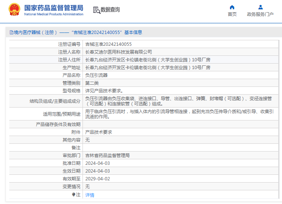This screenshot has width=282, height=204.
Task: Click the 变更情况 value 无
Action: pos(87,186)
